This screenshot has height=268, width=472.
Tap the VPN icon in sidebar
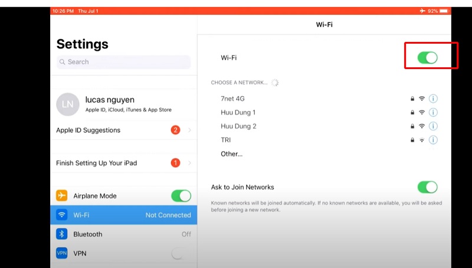click(x=62, y=253)
